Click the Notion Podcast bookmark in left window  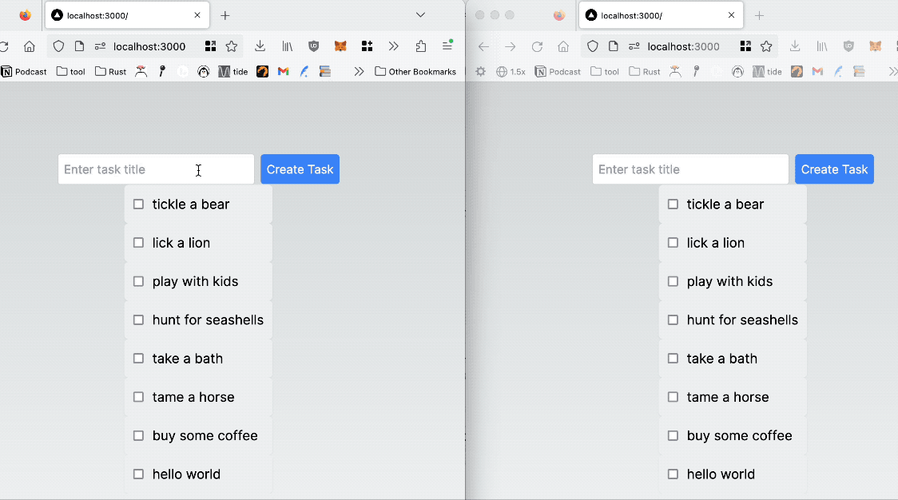point(24,72)
